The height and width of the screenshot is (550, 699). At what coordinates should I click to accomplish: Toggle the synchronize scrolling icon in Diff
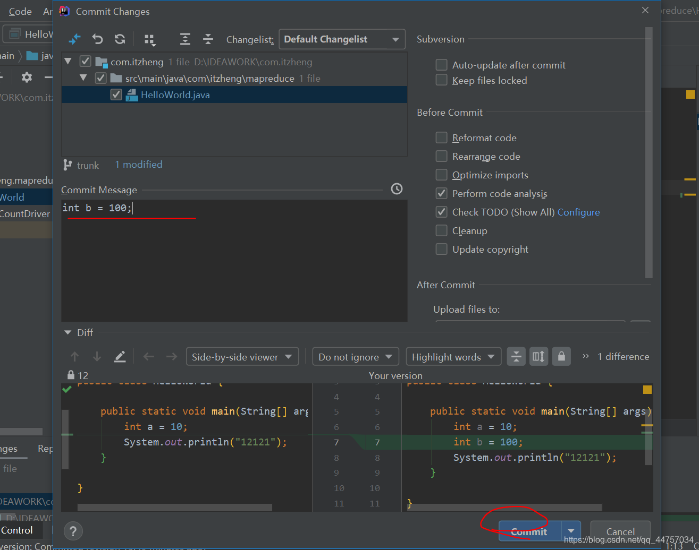[538, 357]
